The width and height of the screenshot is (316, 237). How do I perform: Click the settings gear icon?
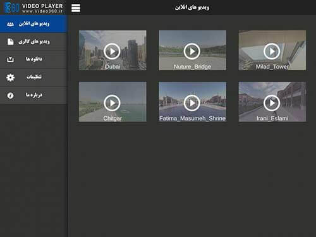(10, 78)
